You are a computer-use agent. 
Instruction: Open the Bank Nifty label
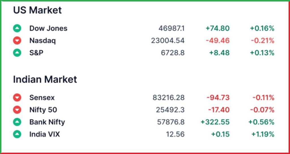47,122
